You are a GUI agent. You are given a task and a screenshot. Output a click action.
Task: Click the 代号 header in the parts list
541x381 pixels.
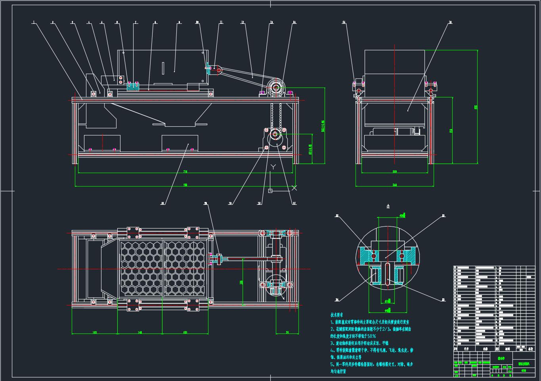(466, 349)
